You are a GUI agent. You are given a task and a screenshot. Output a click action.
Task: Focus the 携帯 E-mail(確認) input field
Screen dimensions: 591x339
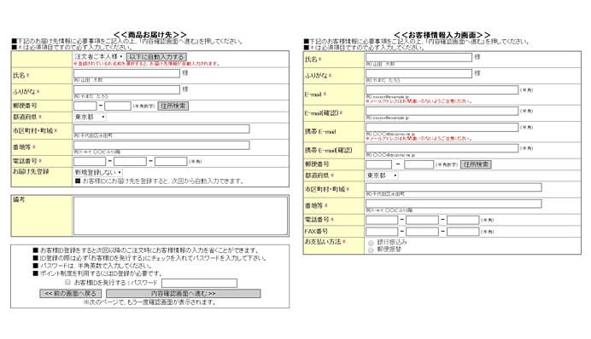(x=442, y=148)
